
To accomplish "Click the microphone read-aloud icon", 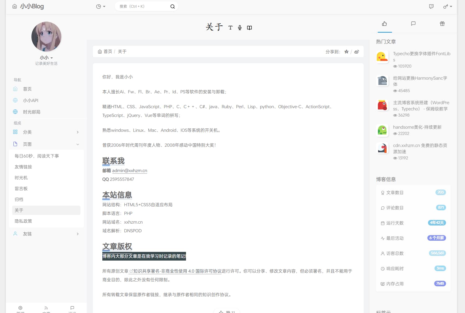I will (239, 28).
